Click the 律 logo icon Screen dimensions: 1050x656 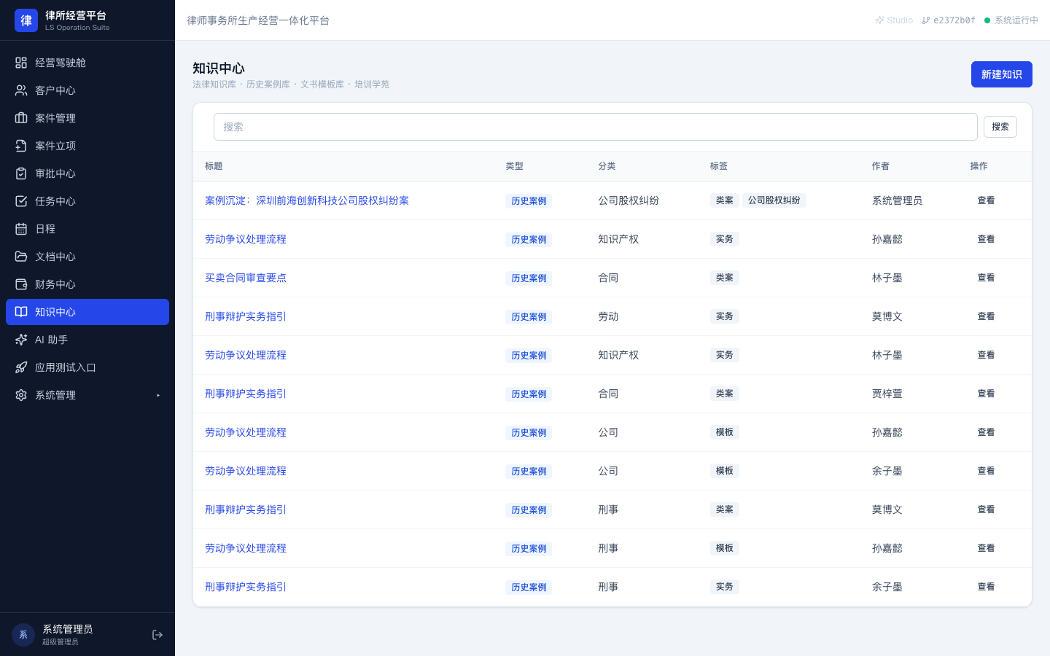26,20
